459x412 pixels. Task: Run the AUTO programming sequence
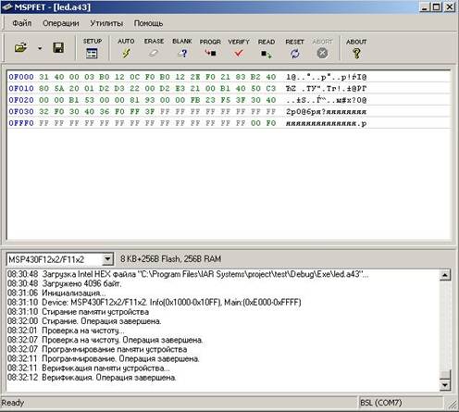click(x=126, y=48)
